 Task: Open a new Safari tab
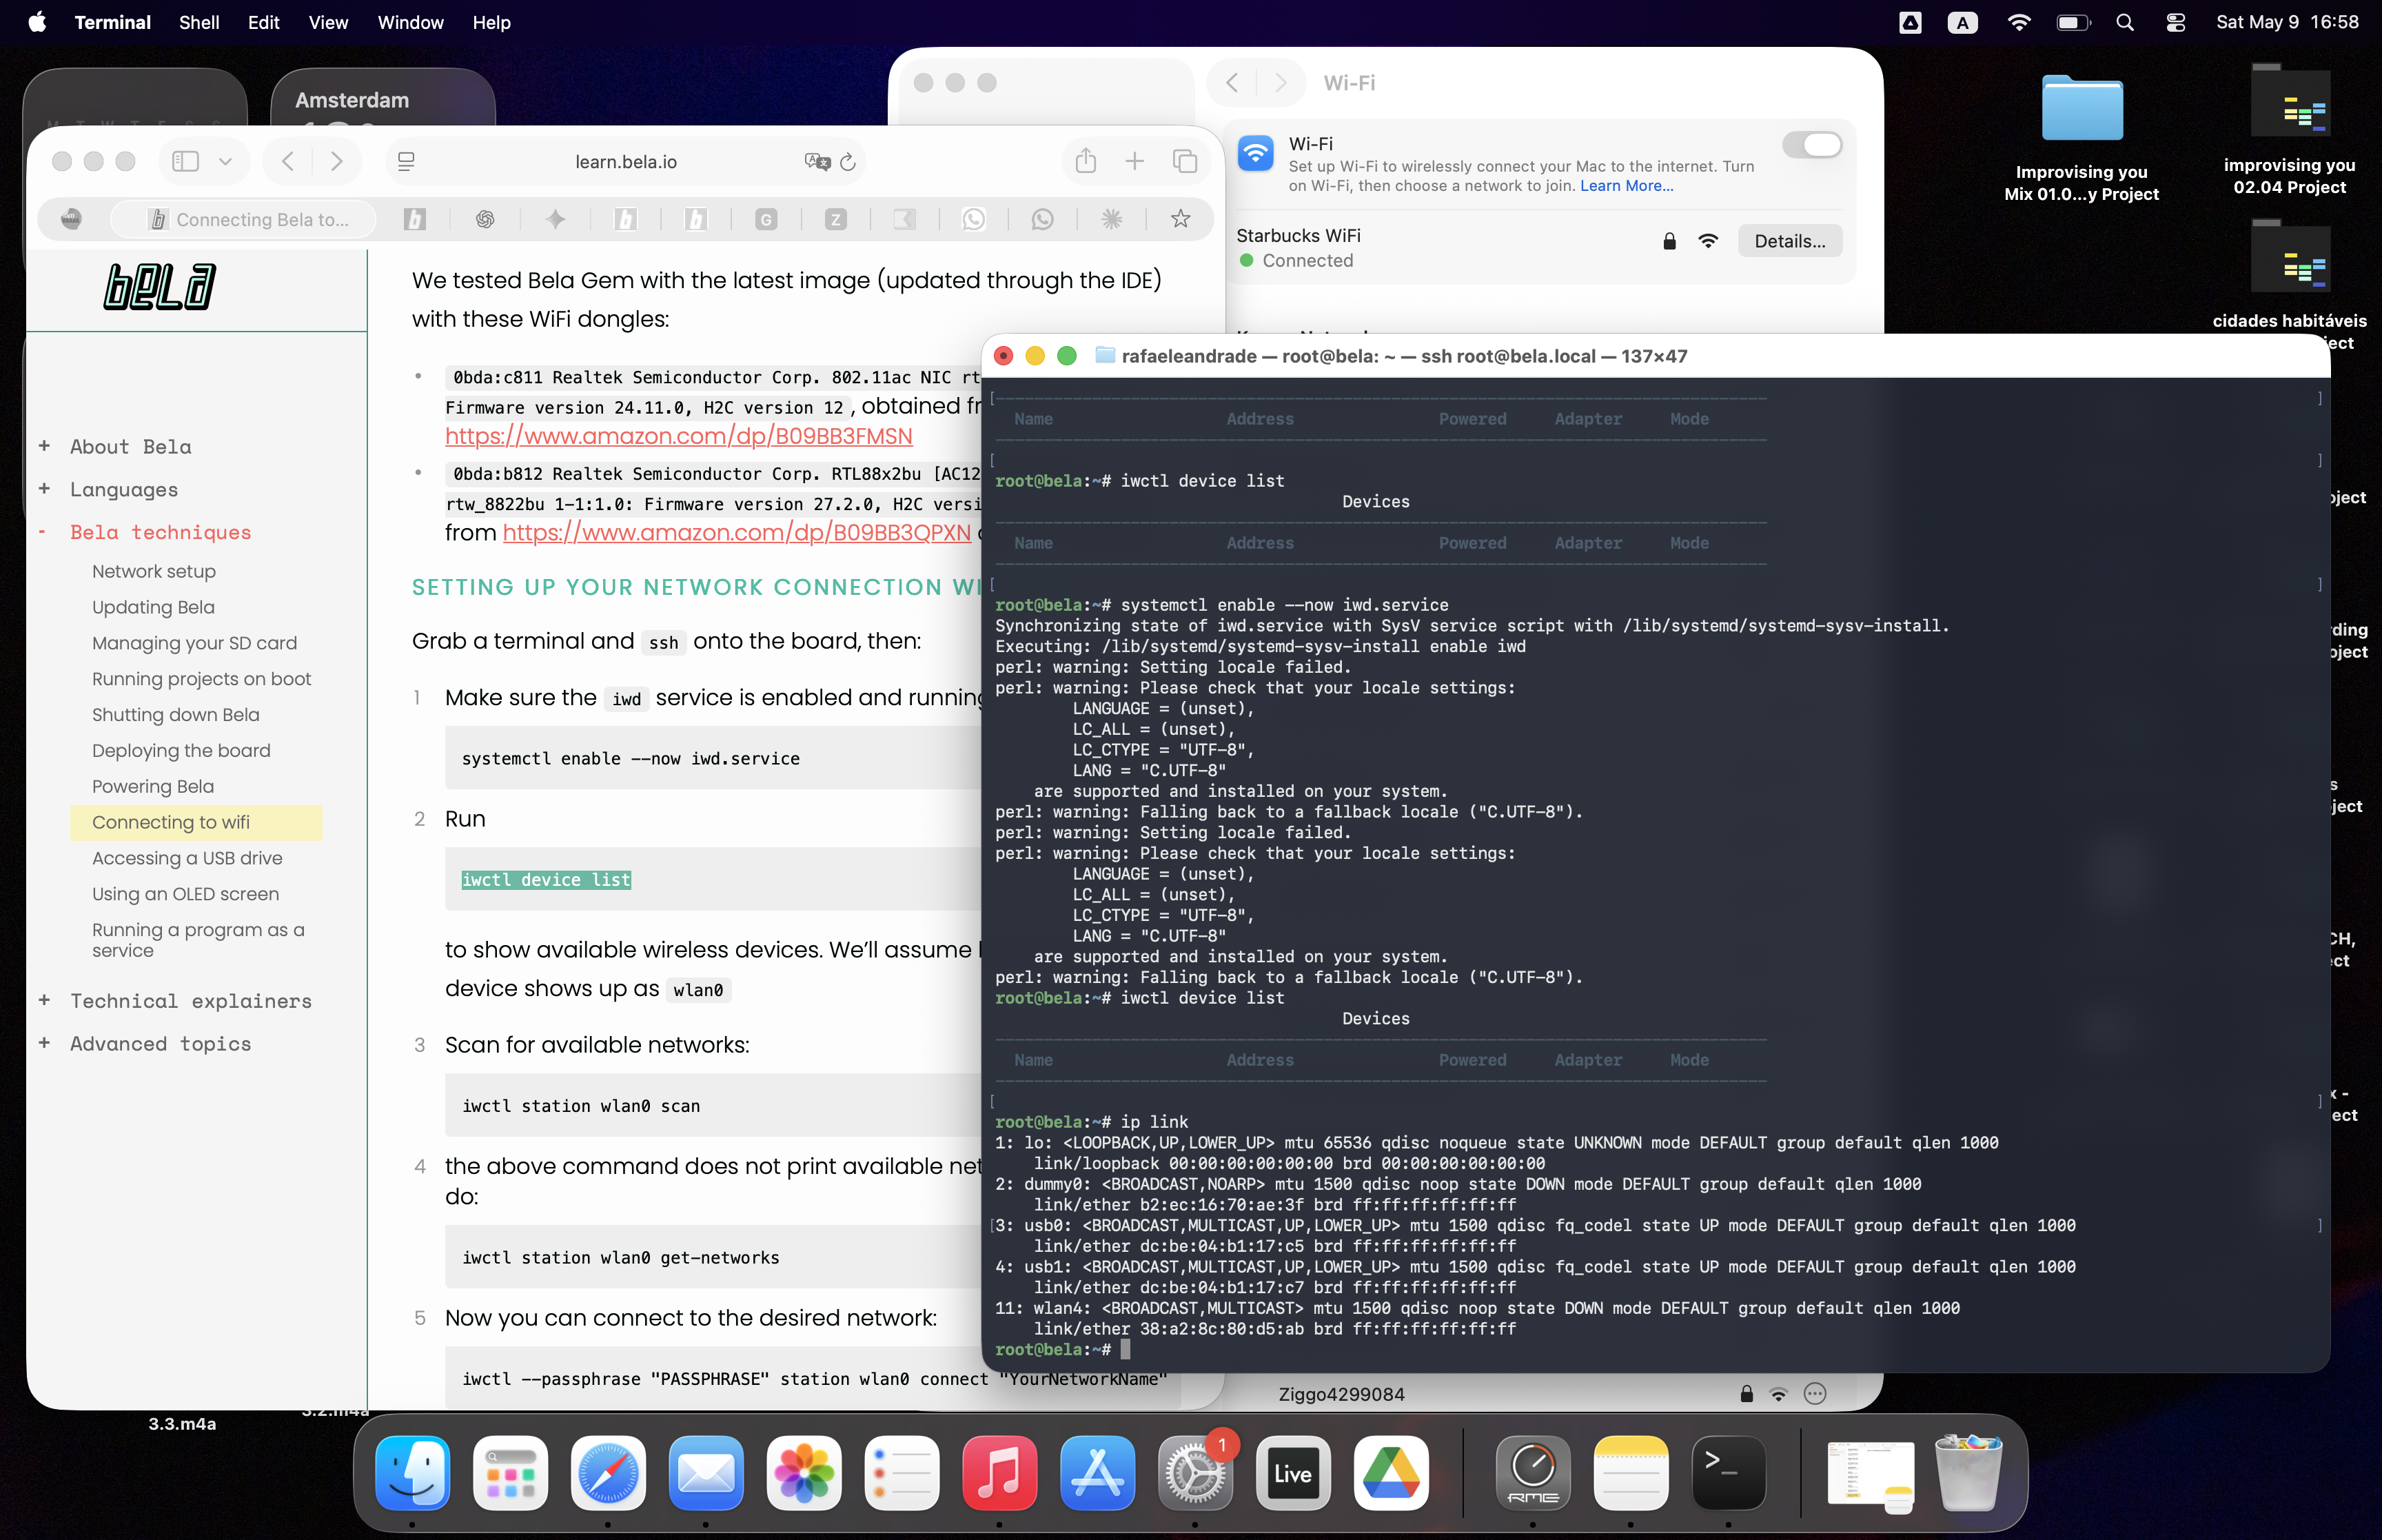click(1134, 161)
